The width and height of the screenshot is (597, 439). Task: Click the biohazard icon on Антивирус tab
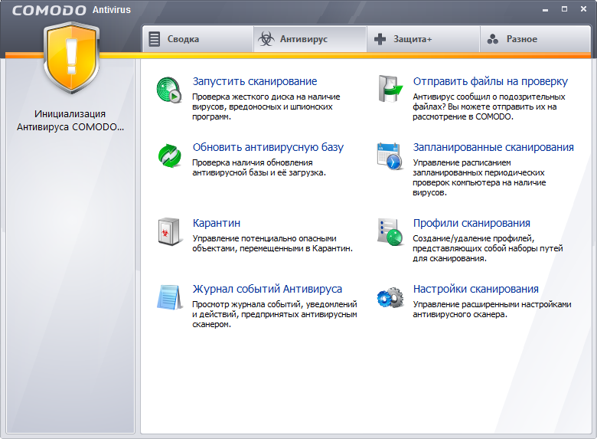[266, 39]
